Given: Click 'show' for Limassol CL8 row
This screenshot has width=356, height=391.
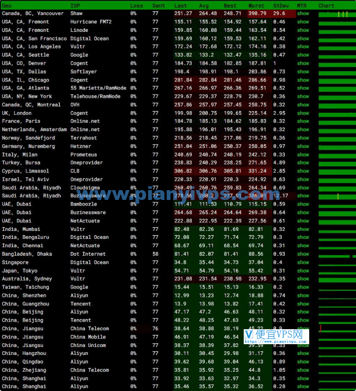Looking at the screenshot, I should coord(303,171).
